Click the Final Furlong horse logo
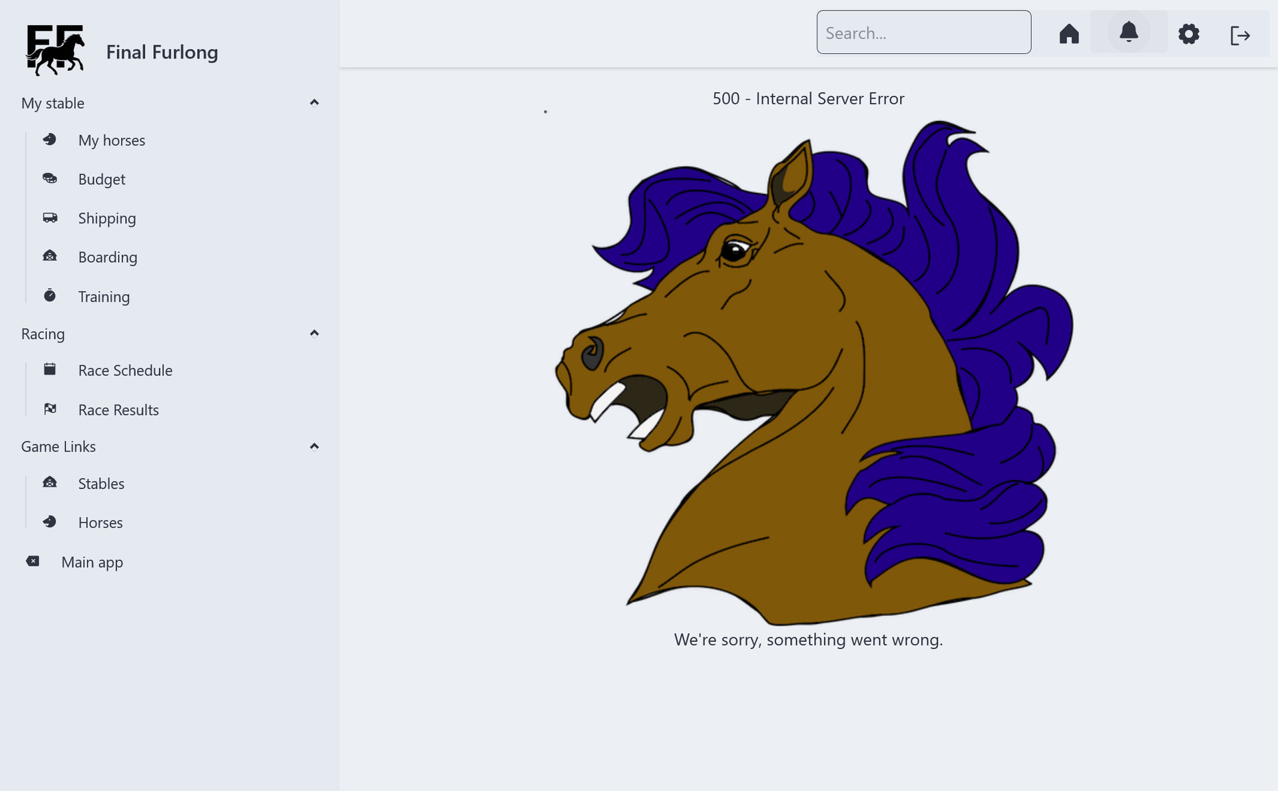 pos(56,50)
